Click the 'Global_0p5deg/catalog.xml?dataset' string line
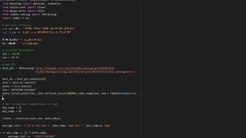Image resolution: width=246 pixels, height=138 pixels. click(x=85, y=72)
